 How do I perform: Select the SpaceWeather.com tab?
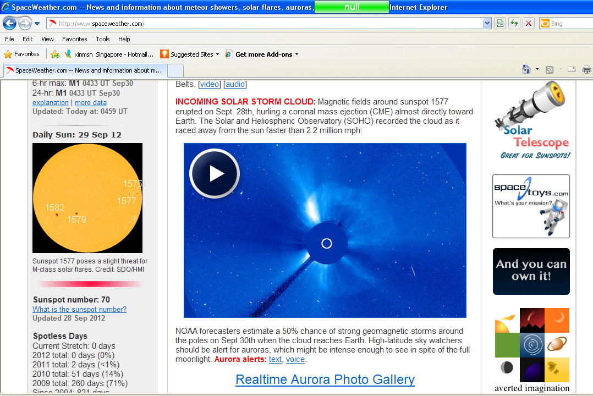85,70
